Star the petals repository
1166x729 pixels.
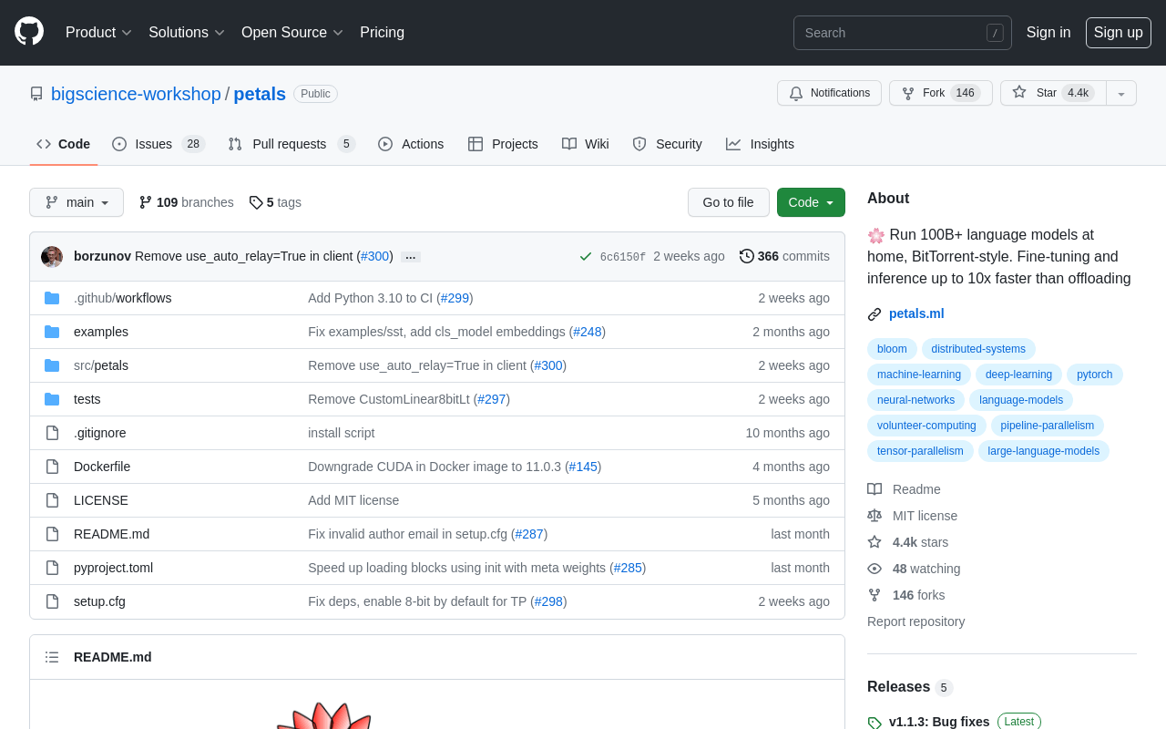click(x=1053, y=93)
